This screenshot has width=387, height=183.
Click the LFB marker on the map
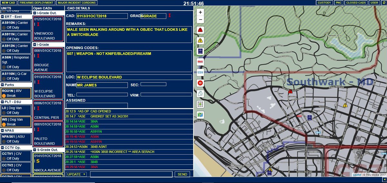299,116
